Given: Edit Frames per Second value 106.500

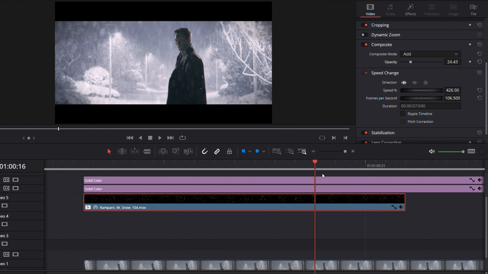Looking at the screenshot, I should point(452,98).
